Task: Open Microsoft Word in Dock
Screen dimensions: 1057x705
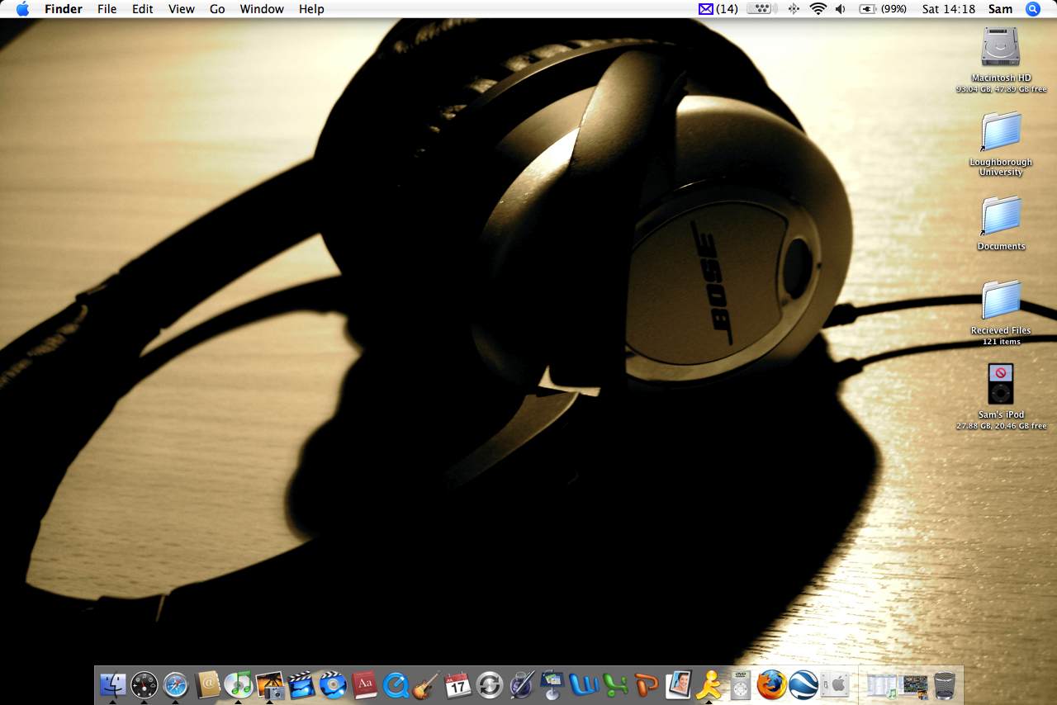Action: (x=584, y=684)
